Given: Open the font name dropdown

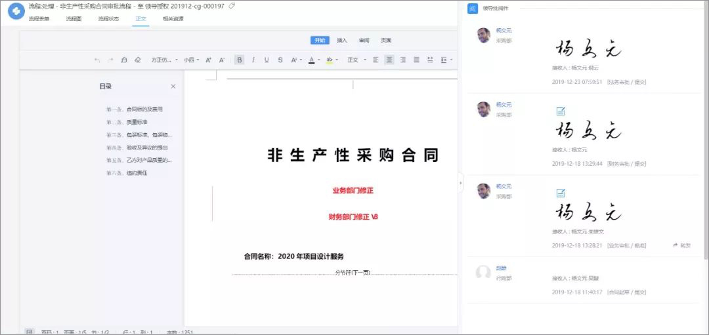Looking at the screenshot, I should [x=164, y=60].
